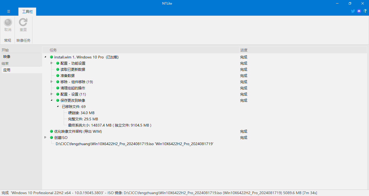369x196 pixels.
Task: Select the 最终系统大小: 14837.4 MB row
Action: point(110,125)
